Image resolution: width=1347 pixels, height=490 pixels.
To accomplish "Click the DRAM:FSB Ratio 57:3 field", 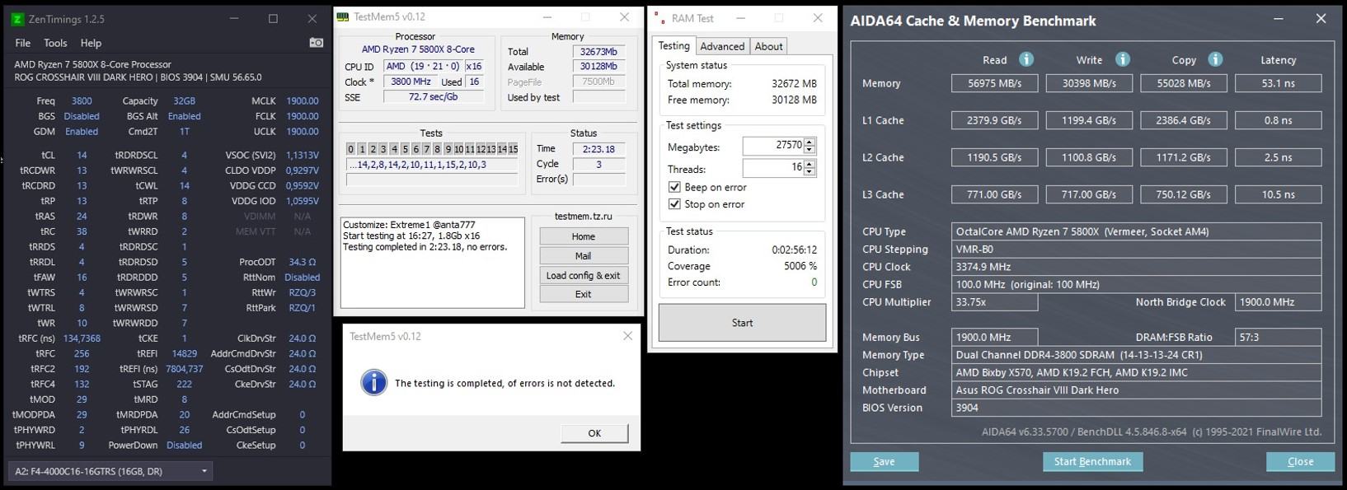I will [x=1278, y=338].
